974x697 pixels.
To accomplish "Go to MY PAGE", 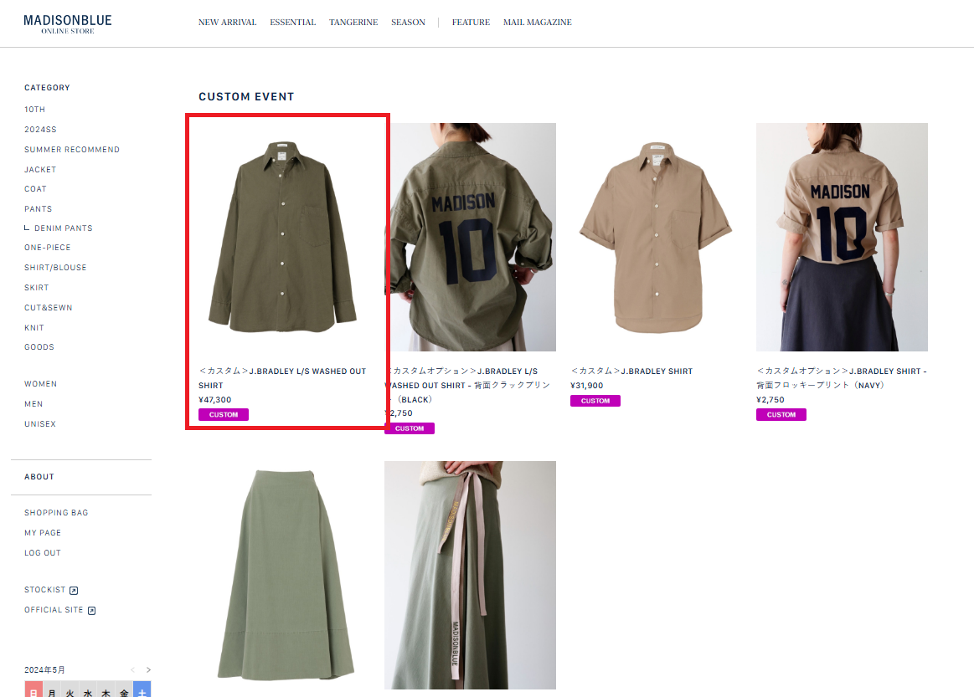I will (x=42, y=532).
